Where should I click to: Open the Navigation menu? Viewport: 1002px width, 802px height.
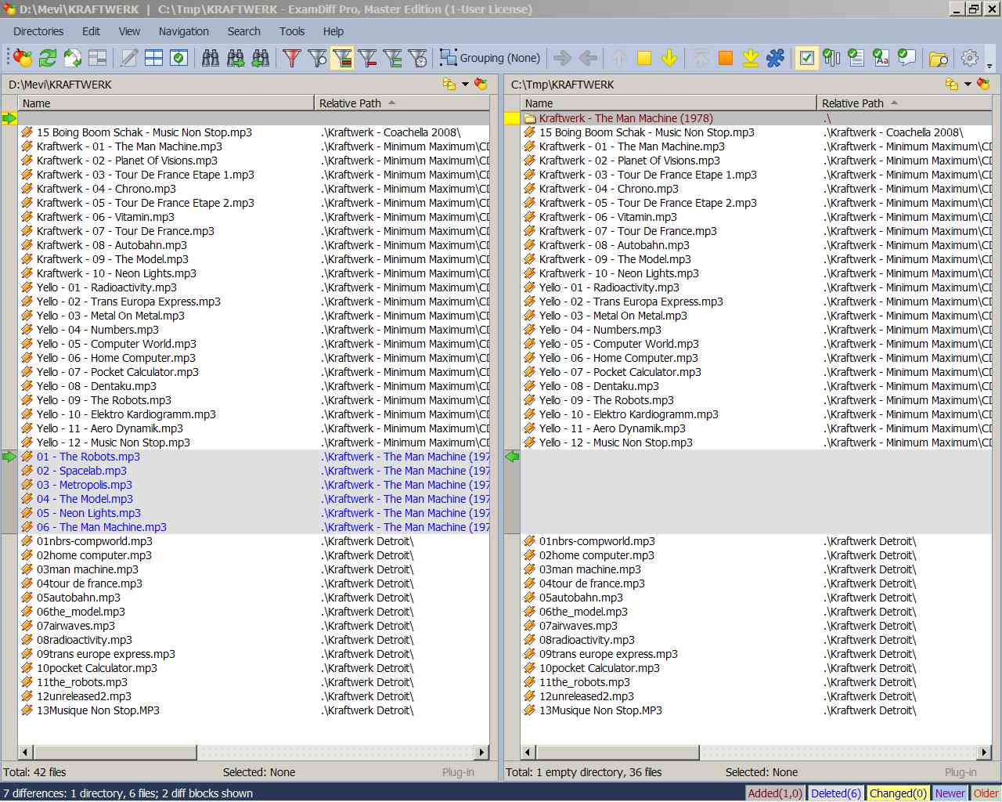184,31
